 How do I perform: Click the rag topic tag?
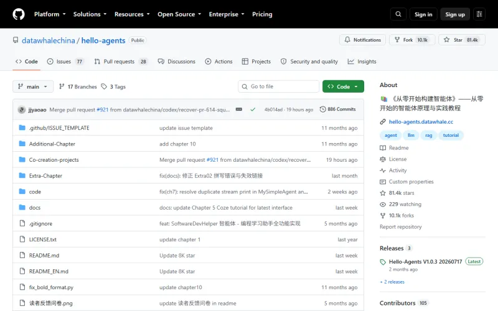click(x=429, y=135)
